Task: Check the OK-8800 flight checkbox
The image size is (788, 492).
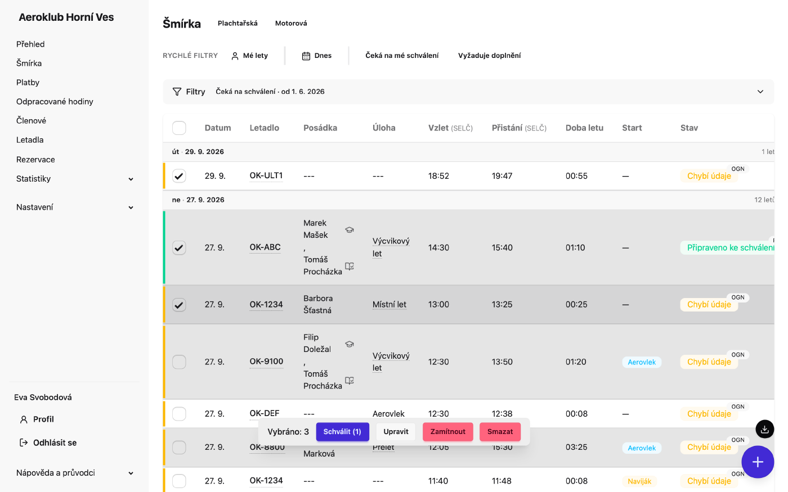Action: point(179,447)
